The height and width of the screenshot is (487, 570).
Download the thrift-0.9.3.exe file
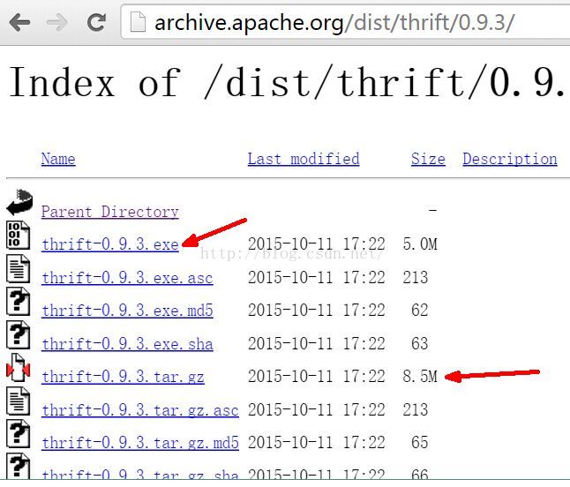109,244
